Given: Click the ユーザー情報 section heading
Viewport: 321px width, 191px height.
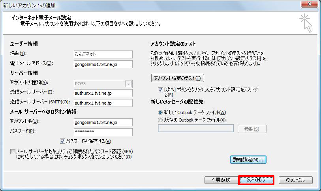Looking at the screenshot, I should [x=24, y=43].
